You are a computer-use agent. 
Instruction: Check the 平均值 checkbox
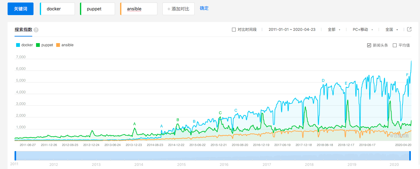[x=394, y=45]
